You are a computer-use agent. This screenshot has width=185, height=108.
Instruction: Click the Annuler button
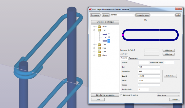click(175, 100)
